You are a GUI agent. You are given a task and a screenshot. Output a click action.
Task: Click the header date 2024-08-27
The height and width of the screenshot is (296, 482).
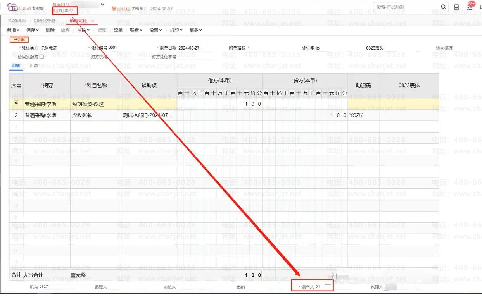tap(162, 9)
